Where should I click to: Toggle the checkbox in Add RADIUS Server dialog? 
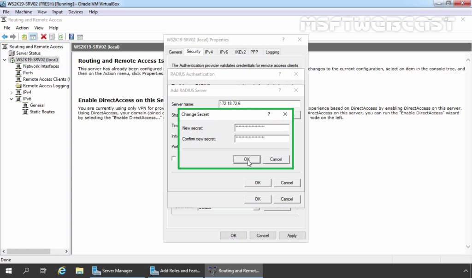[174, 159]
